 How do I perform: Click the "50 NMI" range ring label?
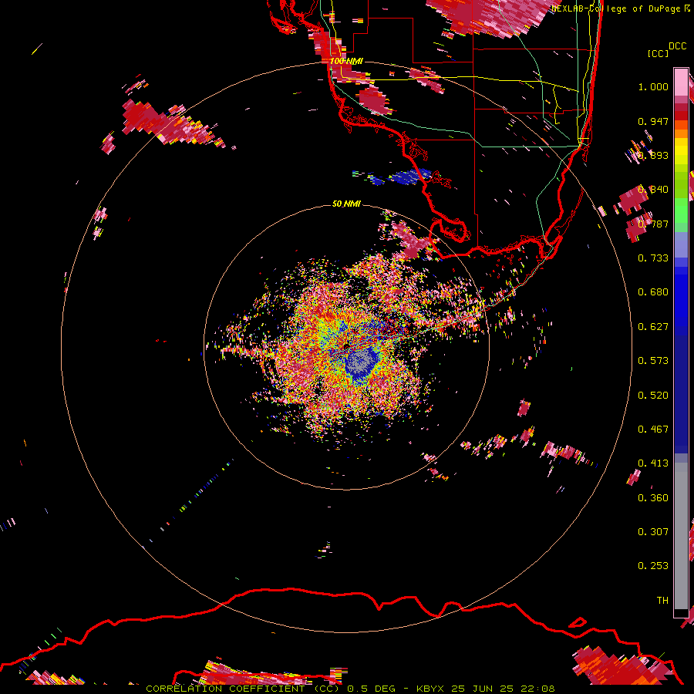click(346, 204)
